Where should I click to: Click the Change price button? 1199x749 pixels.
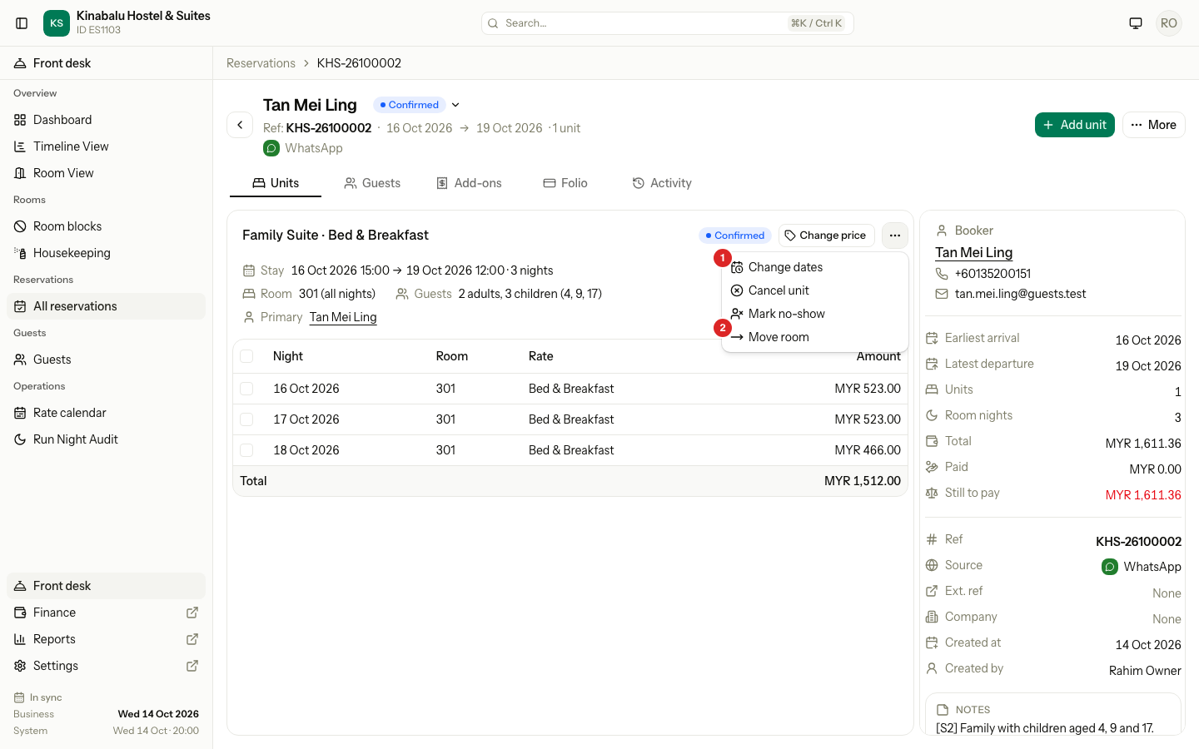click(826, 236)
